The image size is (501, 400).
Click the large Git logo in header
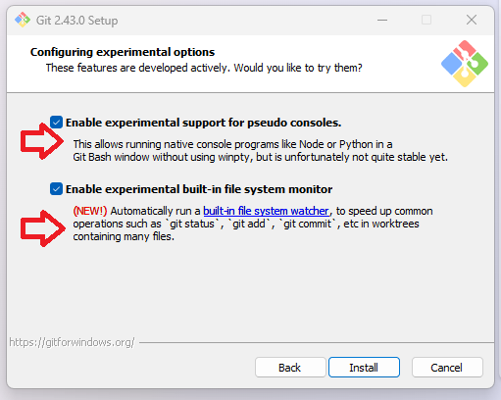pyautogui.click(x=465, y=64)
